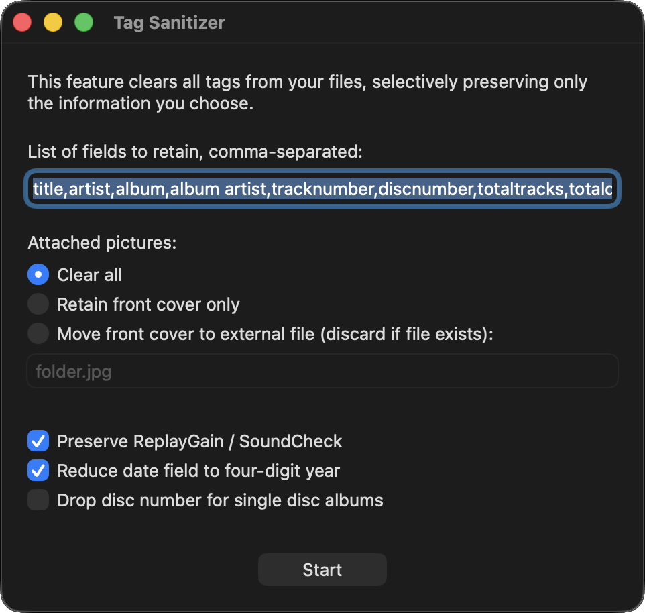
Task: Click 'Reduce date field to four-digit year' text
Action: (198, 471)
